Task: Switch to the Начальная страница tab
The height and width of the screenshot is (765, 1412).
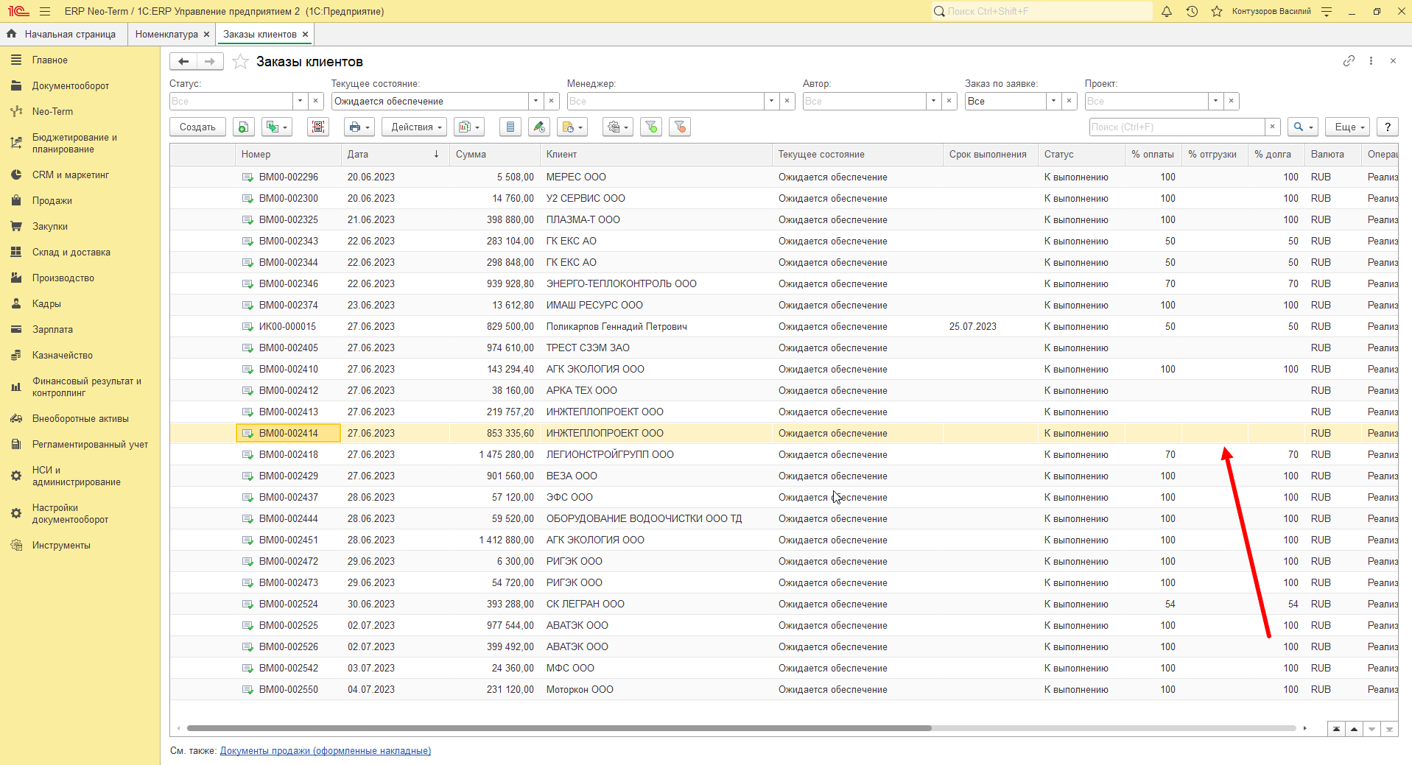Action: [62, 34]
